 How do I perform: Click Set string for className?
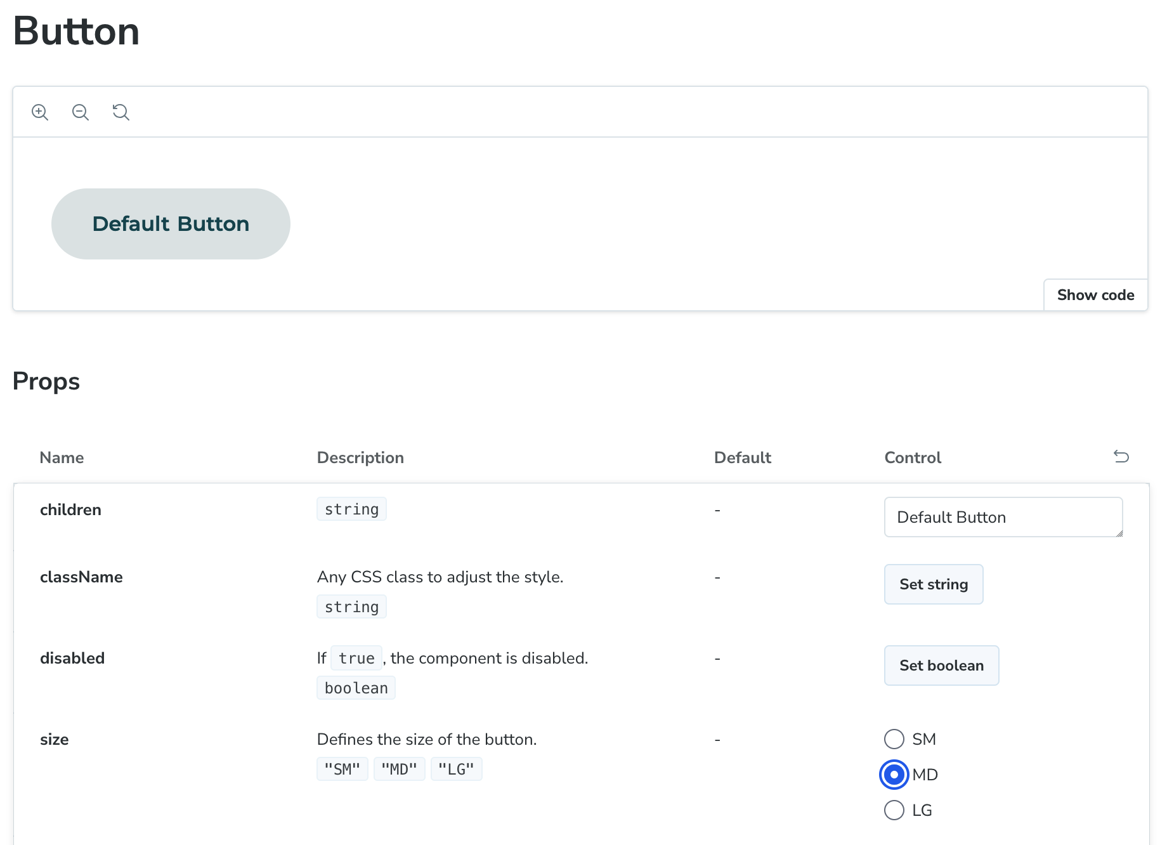point(934,584)
